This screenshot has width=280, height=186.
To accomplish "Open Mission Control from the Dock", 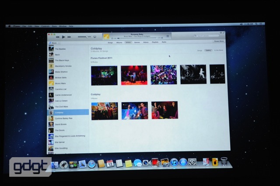I will tap(73, 165).
